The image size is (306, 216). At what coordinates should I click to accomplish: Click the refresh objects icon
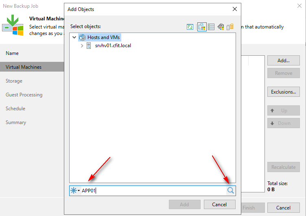[x=190, y=27]
